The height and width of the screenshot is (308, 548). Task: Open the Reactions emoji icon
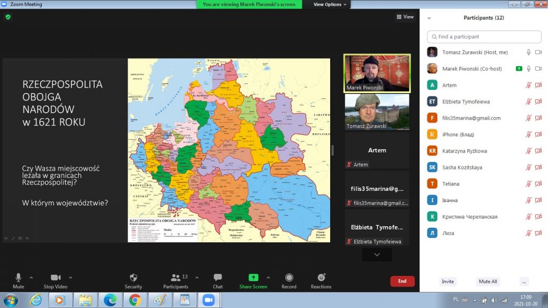(x=321, y=278)
